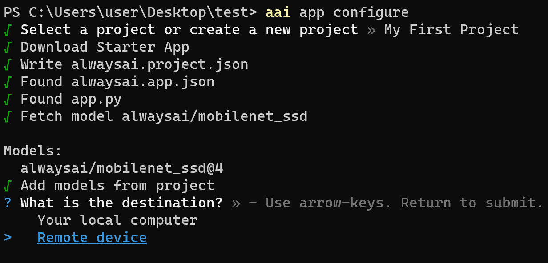Click the green checkmark beside Download Starter App
Image resolution: width=548 pixels, height=263 pixels.
(8, 47)
